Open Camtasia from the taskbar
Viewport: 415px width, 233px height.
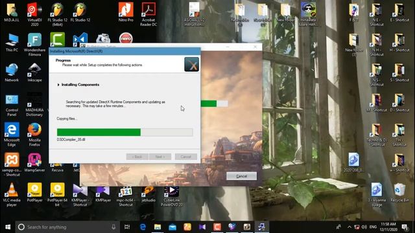point(217,227)
